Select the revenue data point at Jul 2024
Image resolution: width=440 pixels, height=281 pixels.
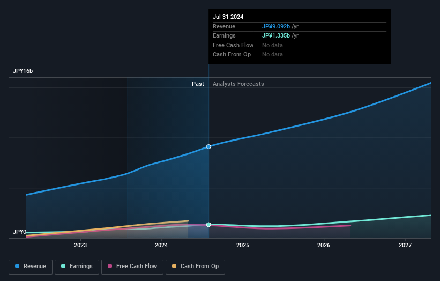(x=208, y=146)
